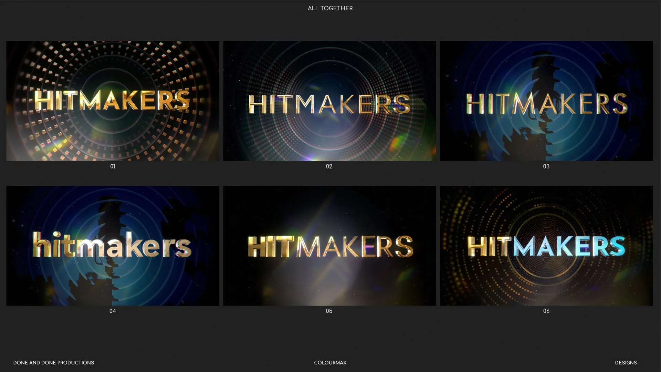Click the 06 caption label

(546, 311)
